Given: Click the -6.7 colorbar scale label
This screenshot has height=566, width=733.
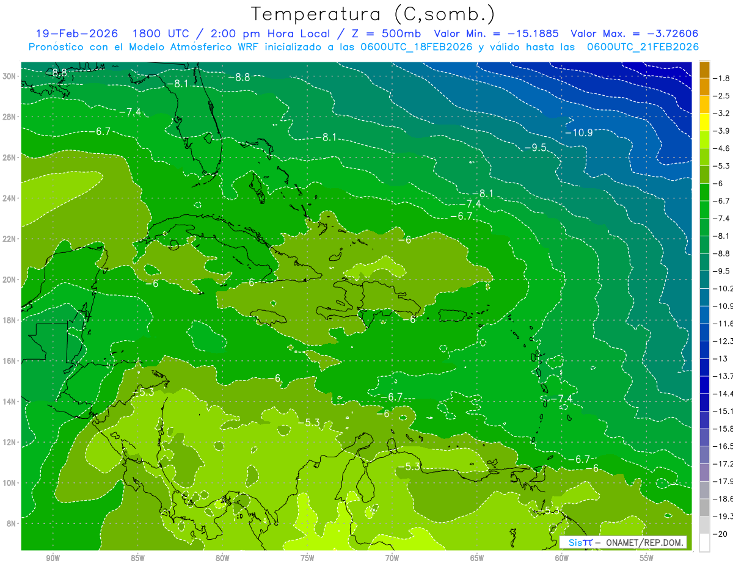Looking at the screenshot, I should point(722,201).
